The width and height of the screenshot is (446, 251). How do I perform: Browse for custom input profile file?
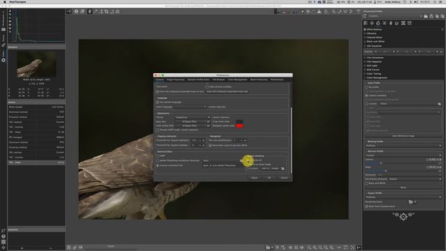440,104
